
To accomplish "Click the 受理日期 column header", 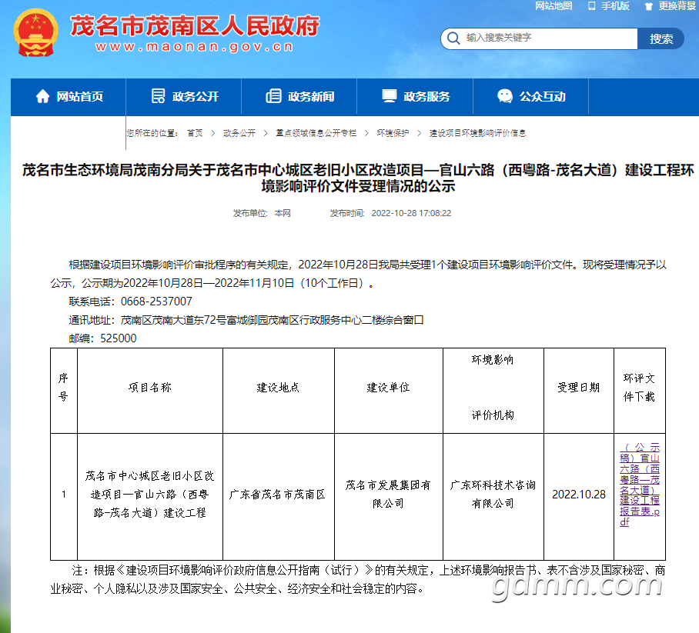I will coord(579,388).
